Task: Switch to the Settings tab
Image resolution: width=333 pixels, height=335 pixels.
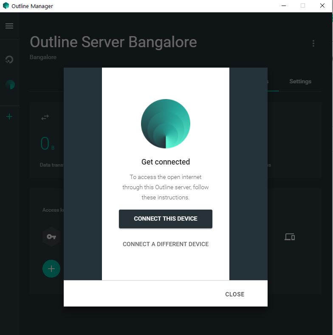Action: (x=300, y=81)
